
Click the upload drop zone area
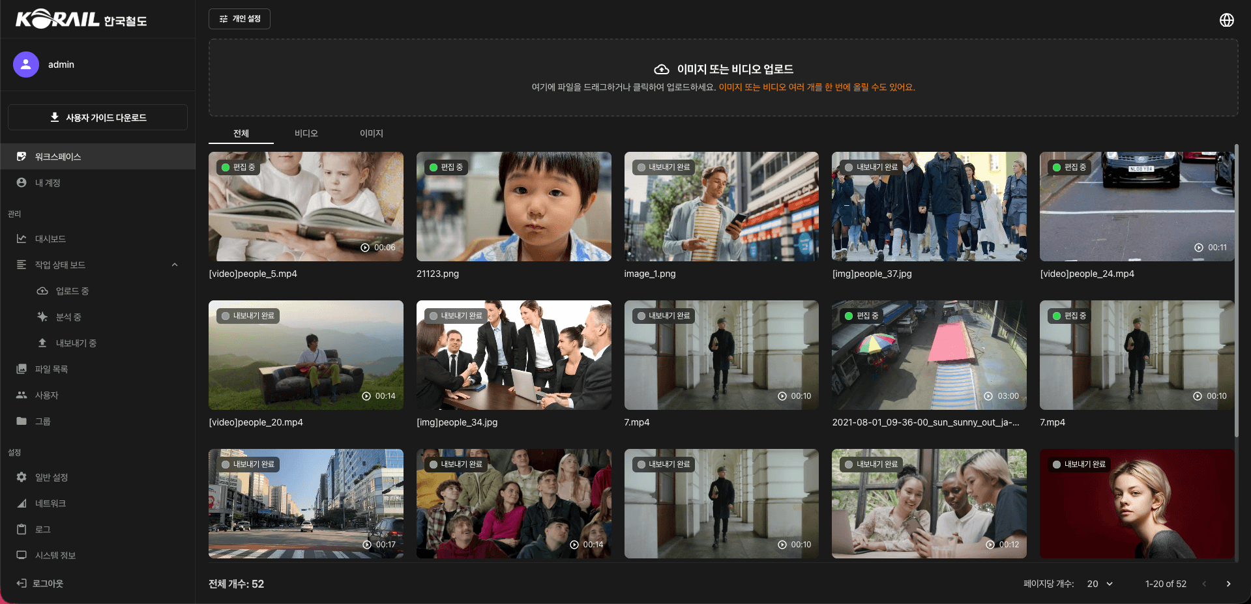point(723,78)
